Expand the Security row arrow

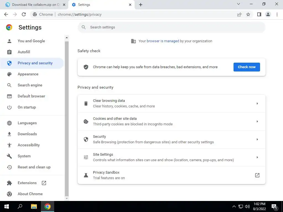(257, 139)
